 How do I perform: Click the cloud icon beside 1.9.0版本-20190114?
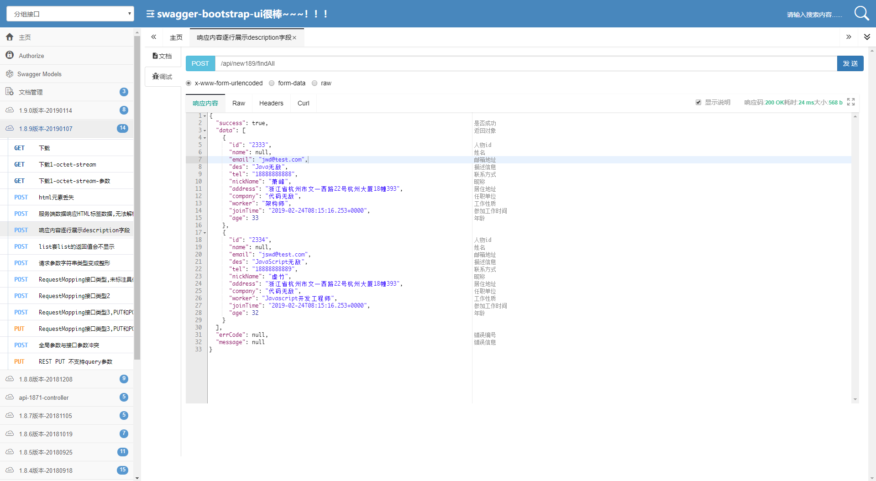coord(10,110)
